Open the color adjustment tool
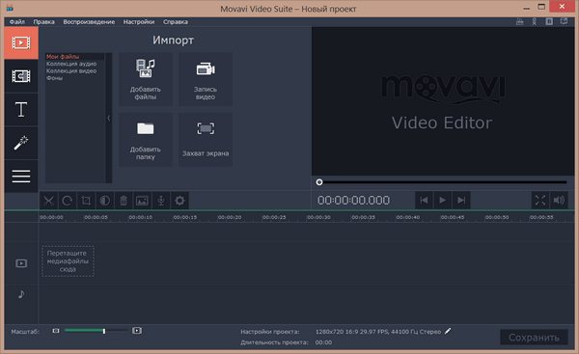The image size is (579, 354). (x=105, y=201)
